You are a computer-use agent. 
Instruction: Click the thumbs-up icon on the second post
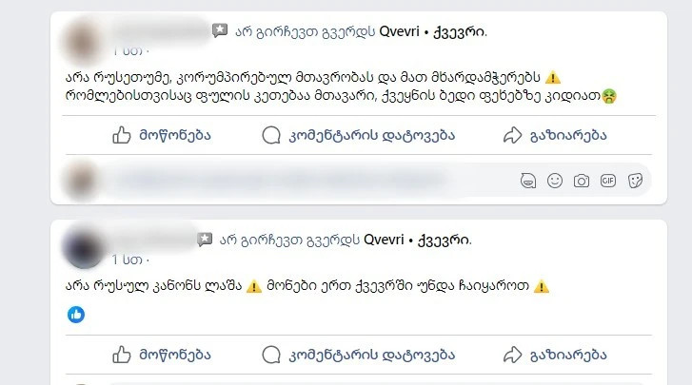pyautogui.click(x=122, y=355)
